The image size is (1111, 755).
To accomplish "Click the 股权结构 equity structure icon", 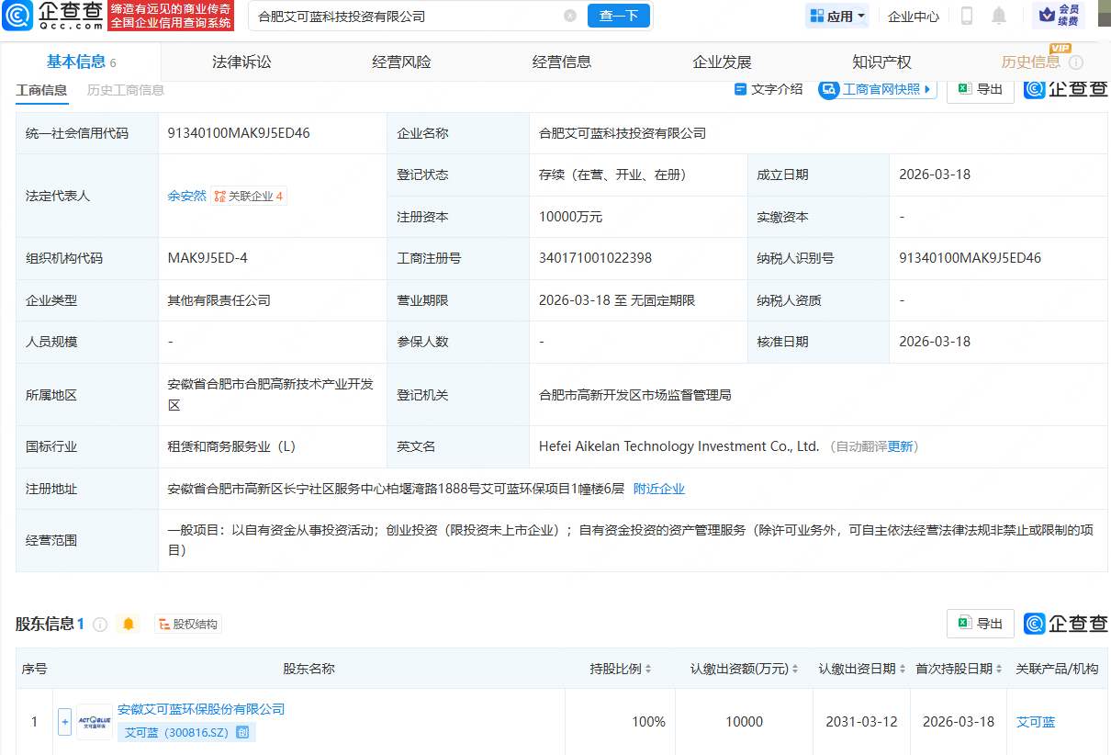I will (187, 624).
